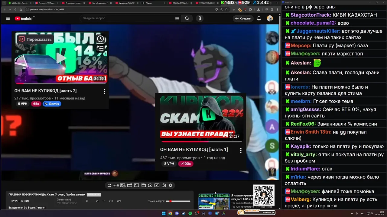Viewport: 387px width, 217px height.
Task: Toggle loop icon in player toolbar
Action: [x=109, y=185]
